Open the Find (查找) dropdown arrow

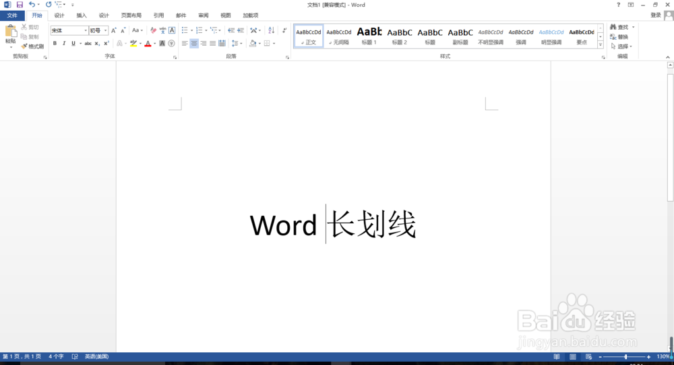(x=633, y=27)
